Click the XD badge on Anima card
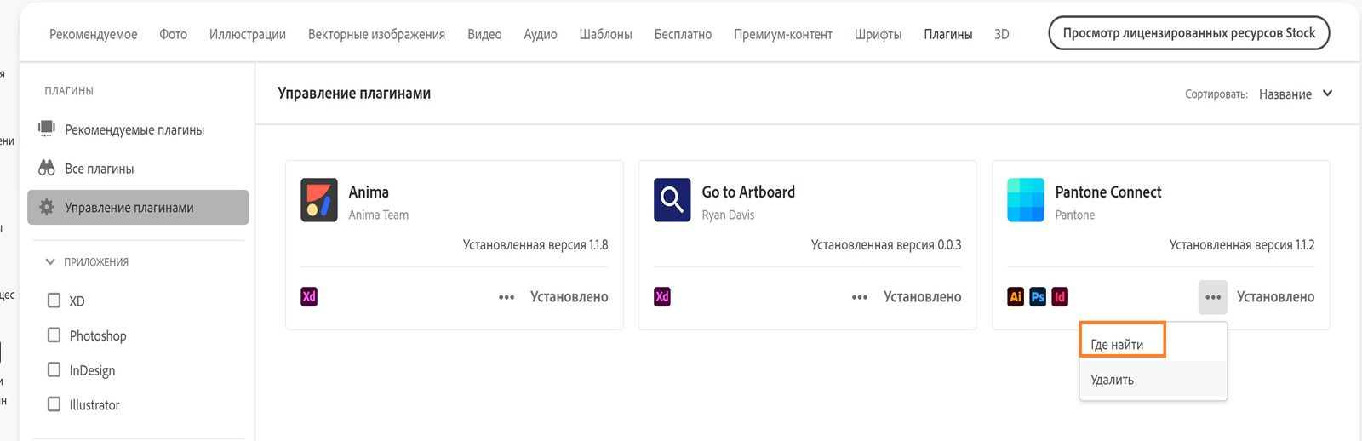1362x441 pixels. click(x=309, y=296)
